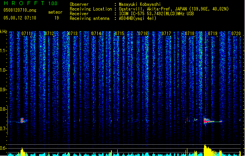Click the meteor count value 19

pos(56,18)
